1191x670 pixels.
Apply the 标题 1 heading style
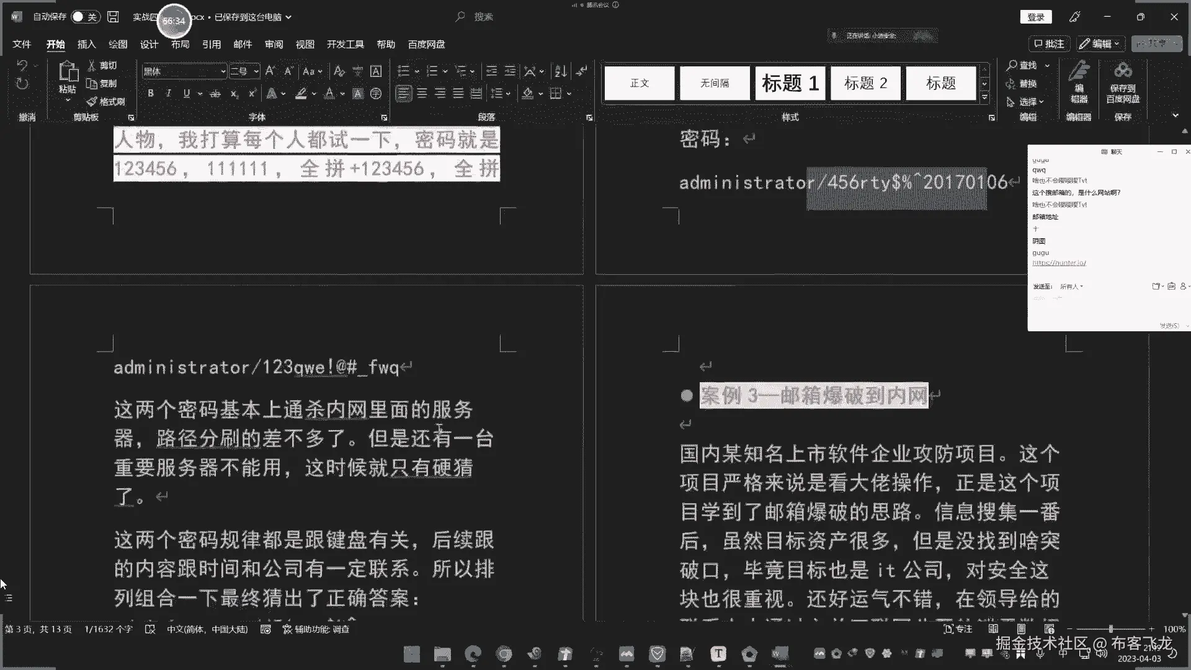click(x=790, y=83)
